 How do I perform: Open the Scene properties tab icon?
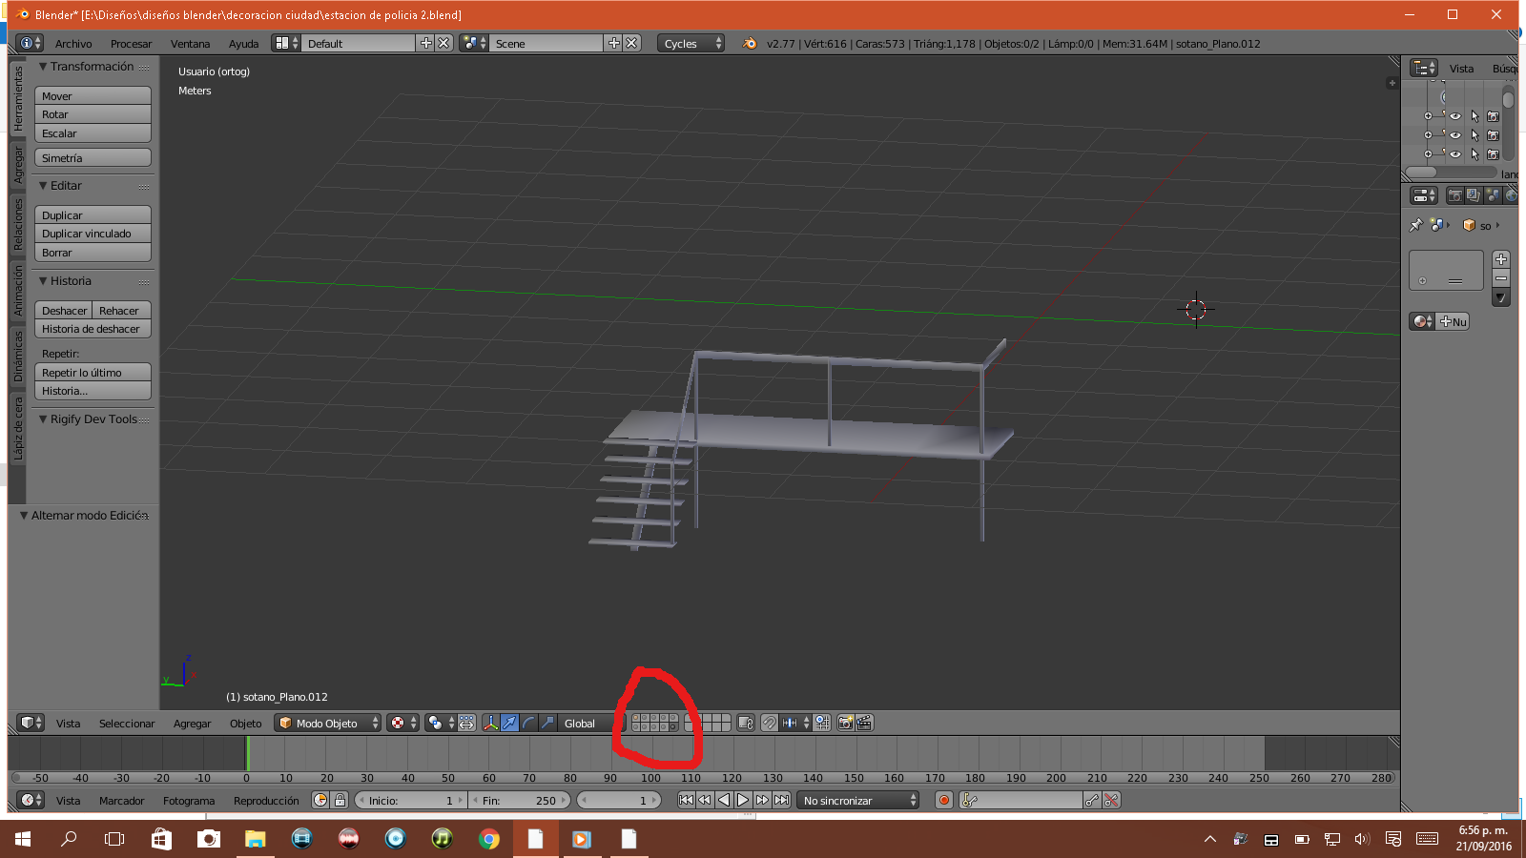click(x=1493, y=195)
